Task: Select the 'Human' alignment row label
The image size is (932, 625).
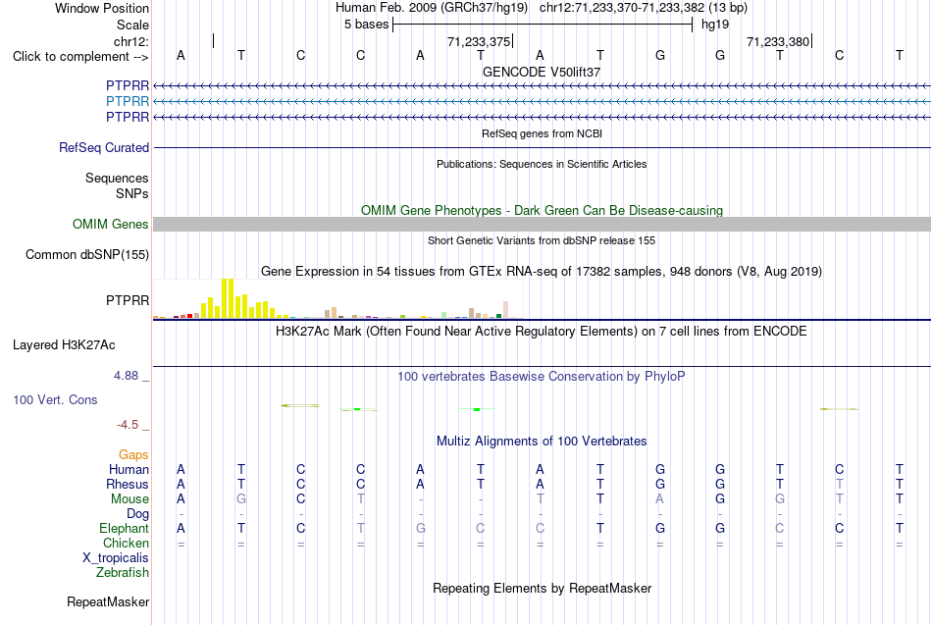Action: pyautogui.click(x=129, y=470)
